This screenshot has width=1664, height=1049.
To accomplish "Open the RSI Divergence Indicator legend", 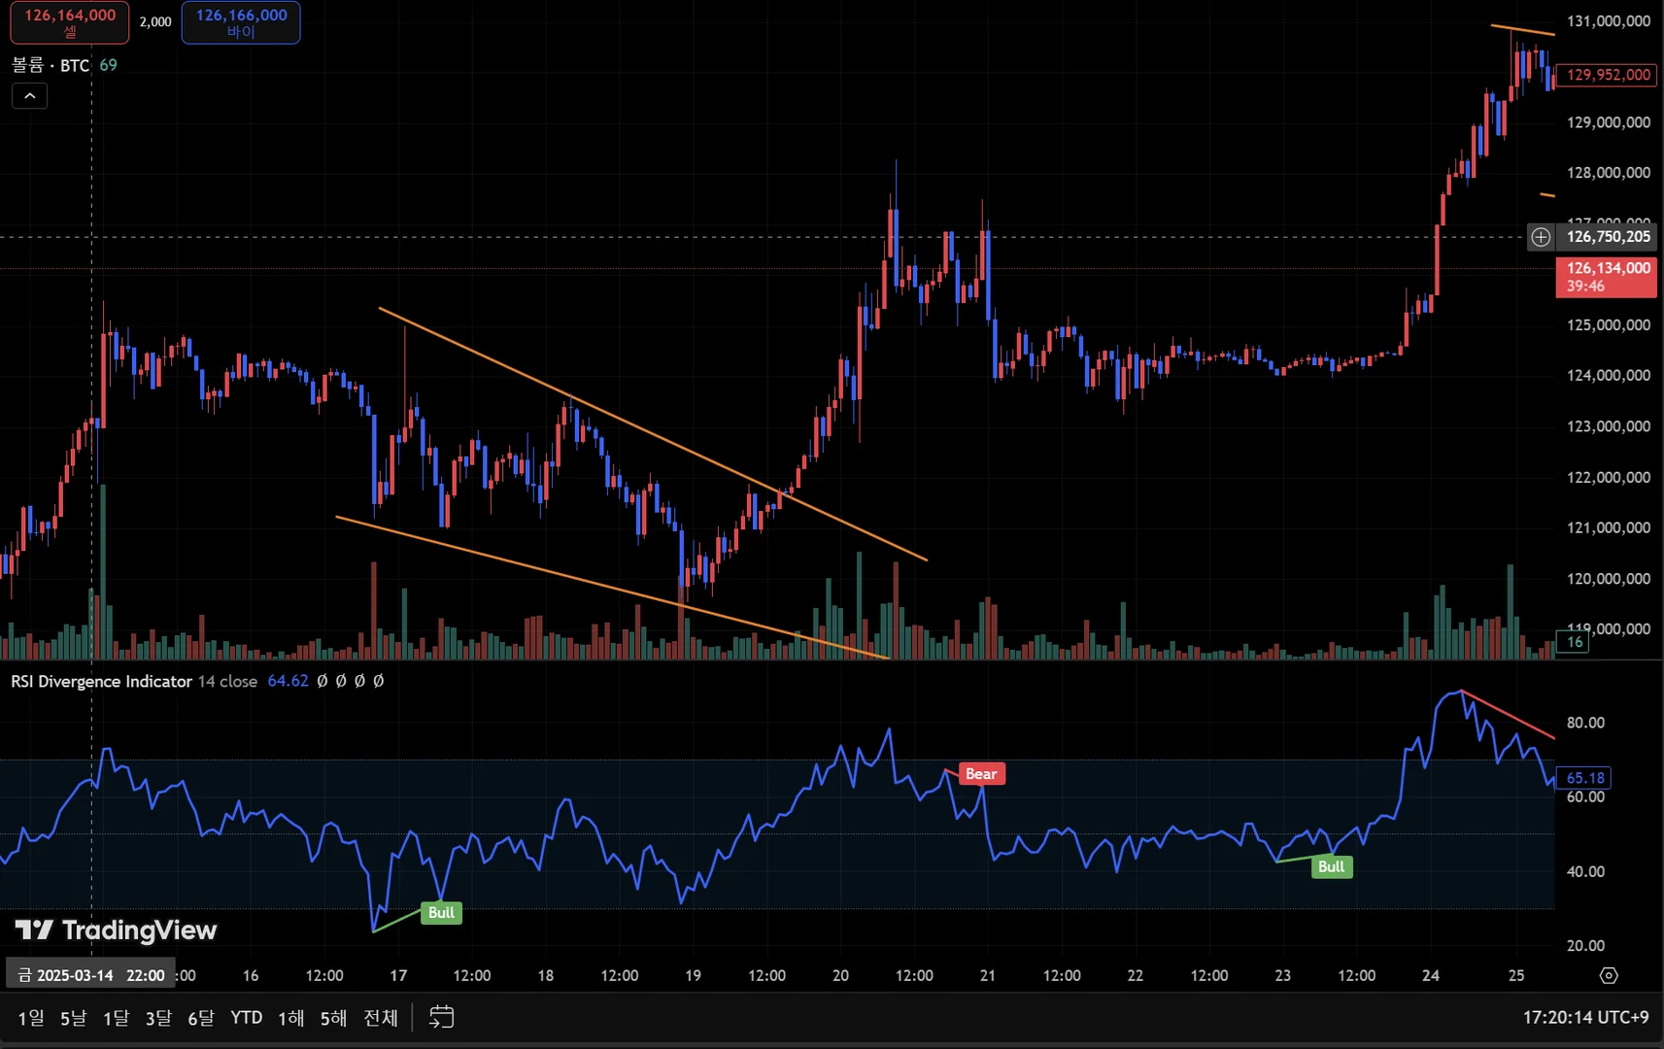I will point(101,681).
